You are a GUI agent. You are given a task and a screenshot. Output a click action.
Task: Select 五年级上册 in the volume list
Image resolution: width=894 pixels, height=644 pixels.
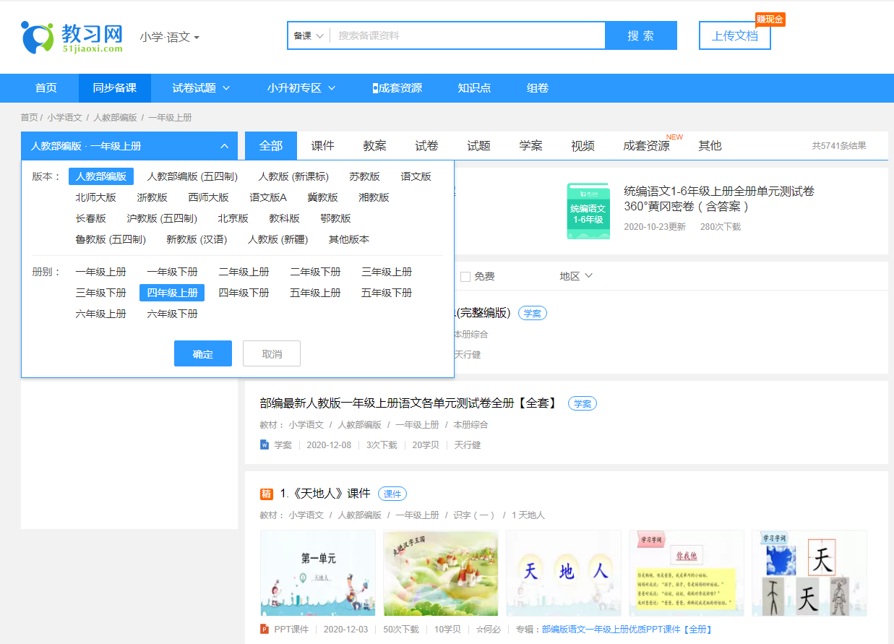point(314,292)
